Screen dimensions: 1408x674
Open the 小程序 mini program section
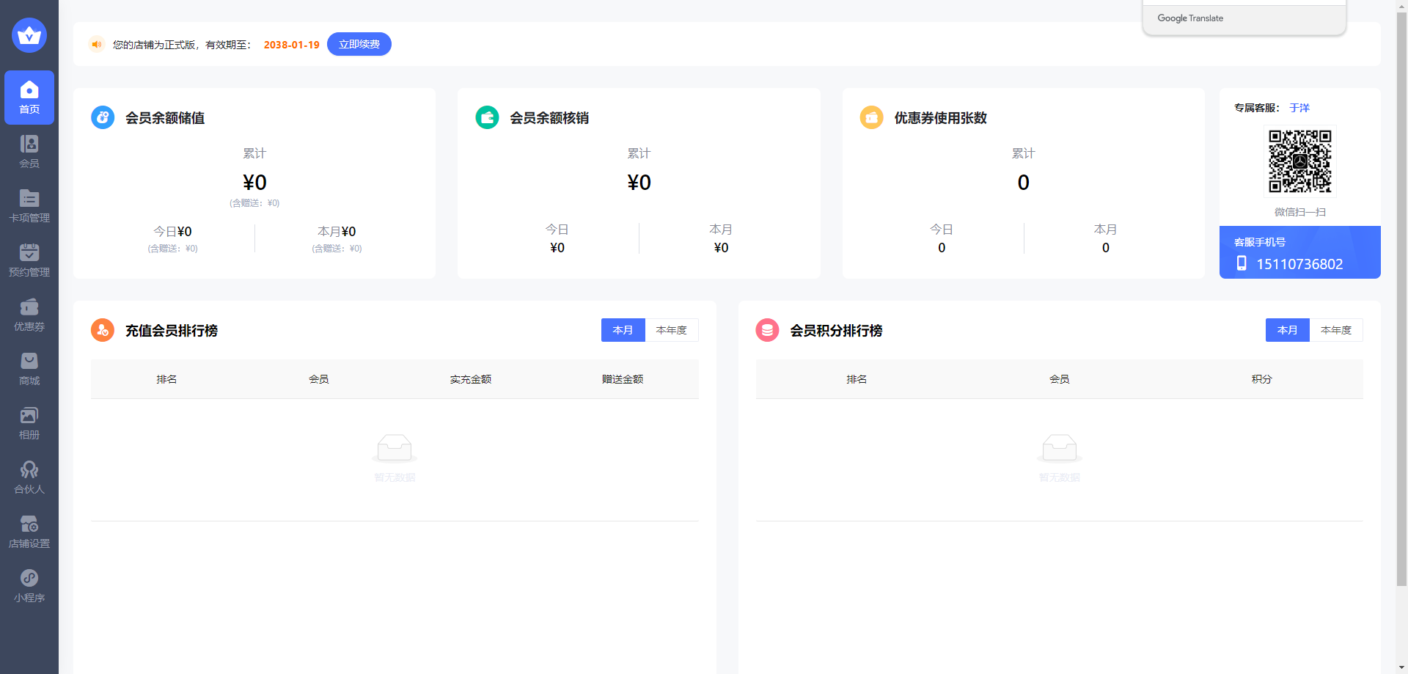[29, 586]
